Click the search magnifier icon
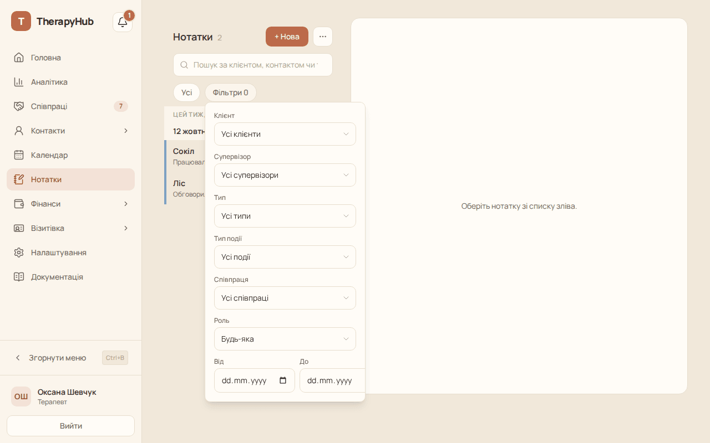The width and height of the screenshot is (710, 443). [x=185, y=65]
